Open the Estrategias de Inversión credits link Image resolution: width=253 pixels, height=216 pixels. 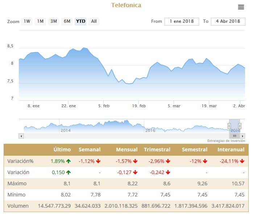[x=226, y=141]
